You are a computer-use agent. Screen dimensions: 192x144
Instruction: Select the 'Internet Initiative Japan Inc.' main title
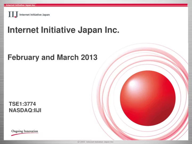[x=63, y=30]
